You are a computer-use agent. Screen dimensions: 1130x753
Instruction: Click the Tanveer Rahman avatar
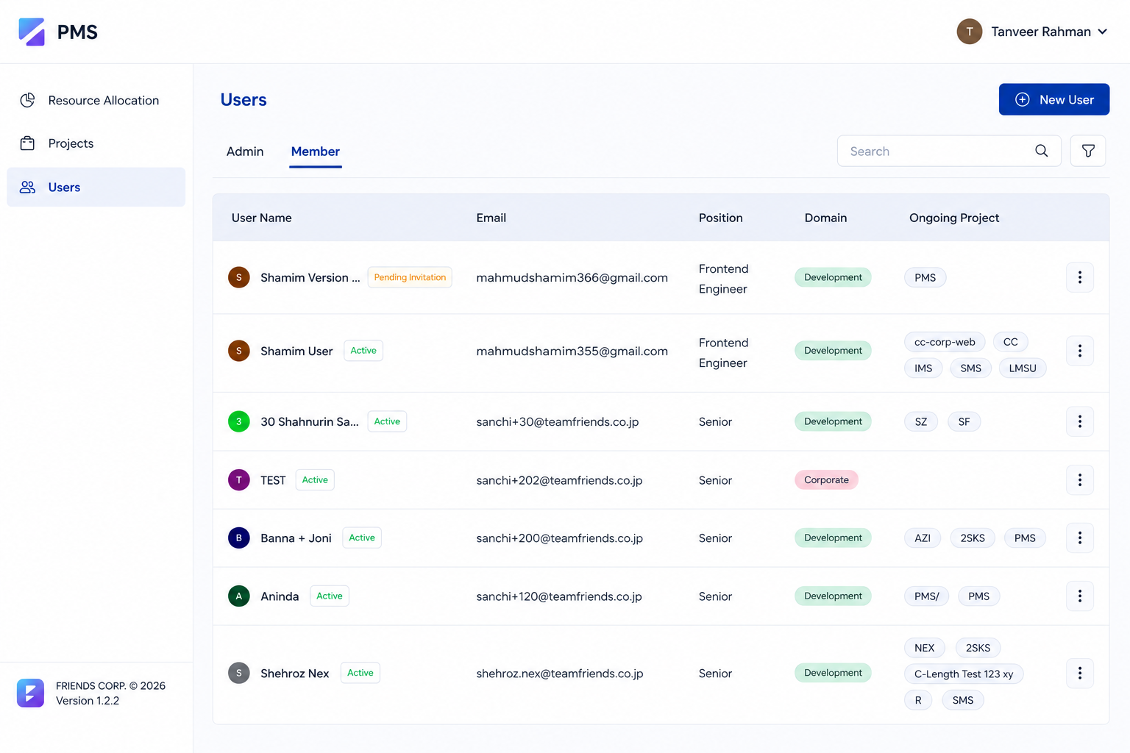click(x=969, y=32)
